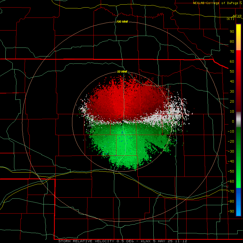The width and height of the screenshot is (243, 243).
Task: Click the 70 knot scale label
Action: (232, 52)
